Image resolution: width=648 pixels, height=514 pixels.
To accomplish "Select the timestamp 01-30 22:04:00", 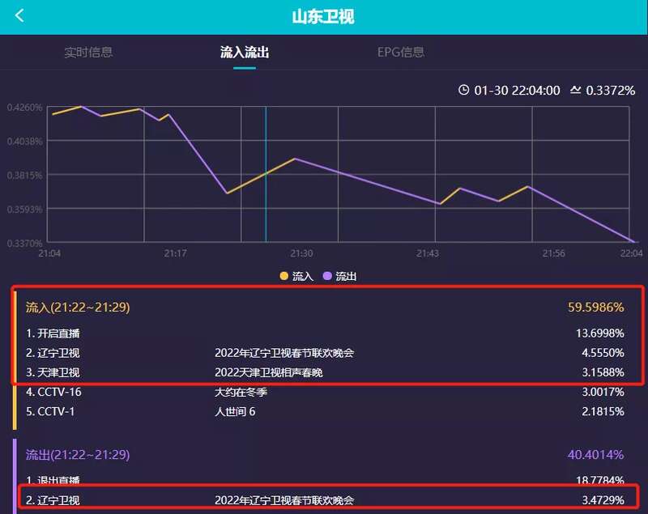I will tap(517, 91).
